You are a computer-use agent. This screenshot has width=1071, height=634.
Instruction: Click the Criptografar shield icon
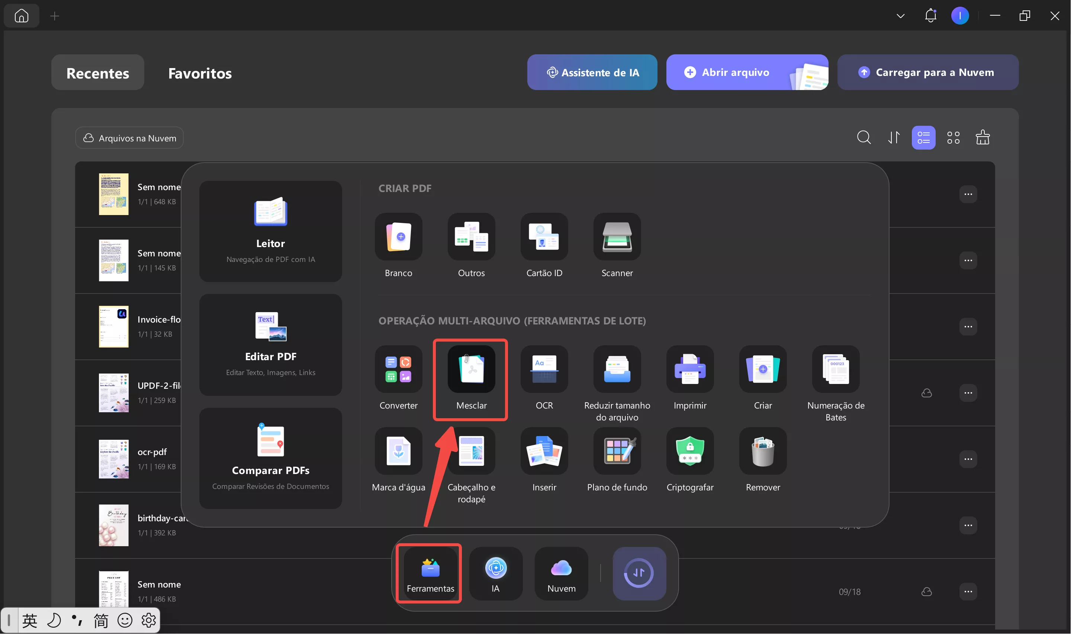690,451
